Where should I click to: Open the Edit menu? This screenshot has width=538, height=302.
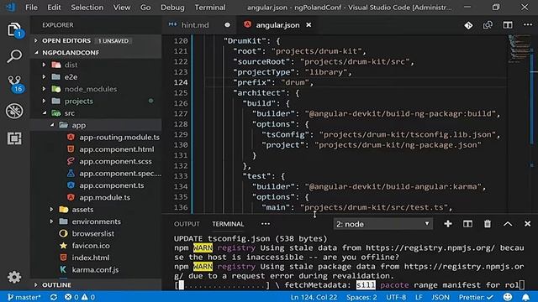[54, 8]
